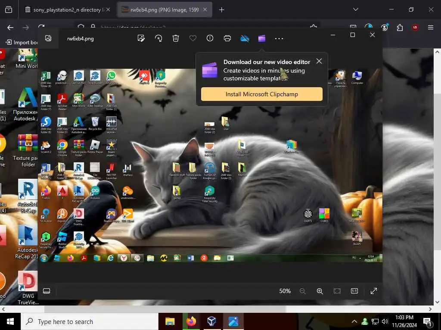This screenshot has height=330, width=441.
Task: Open File Explorer from the taskbar
Action: [x=170, y=321]
